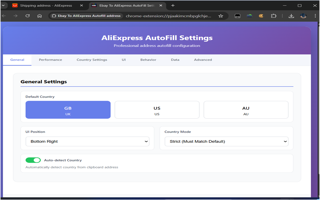This screenshot has width=320, height=200.
Task: Go to the browser home page
Action: pyautogui.click(x=39, y=16)
